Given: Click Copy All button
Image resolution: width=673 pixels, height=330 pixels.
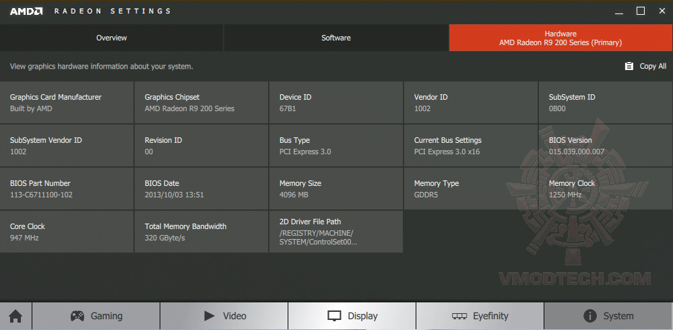Looking at the screenshot, I should [645, 66].
